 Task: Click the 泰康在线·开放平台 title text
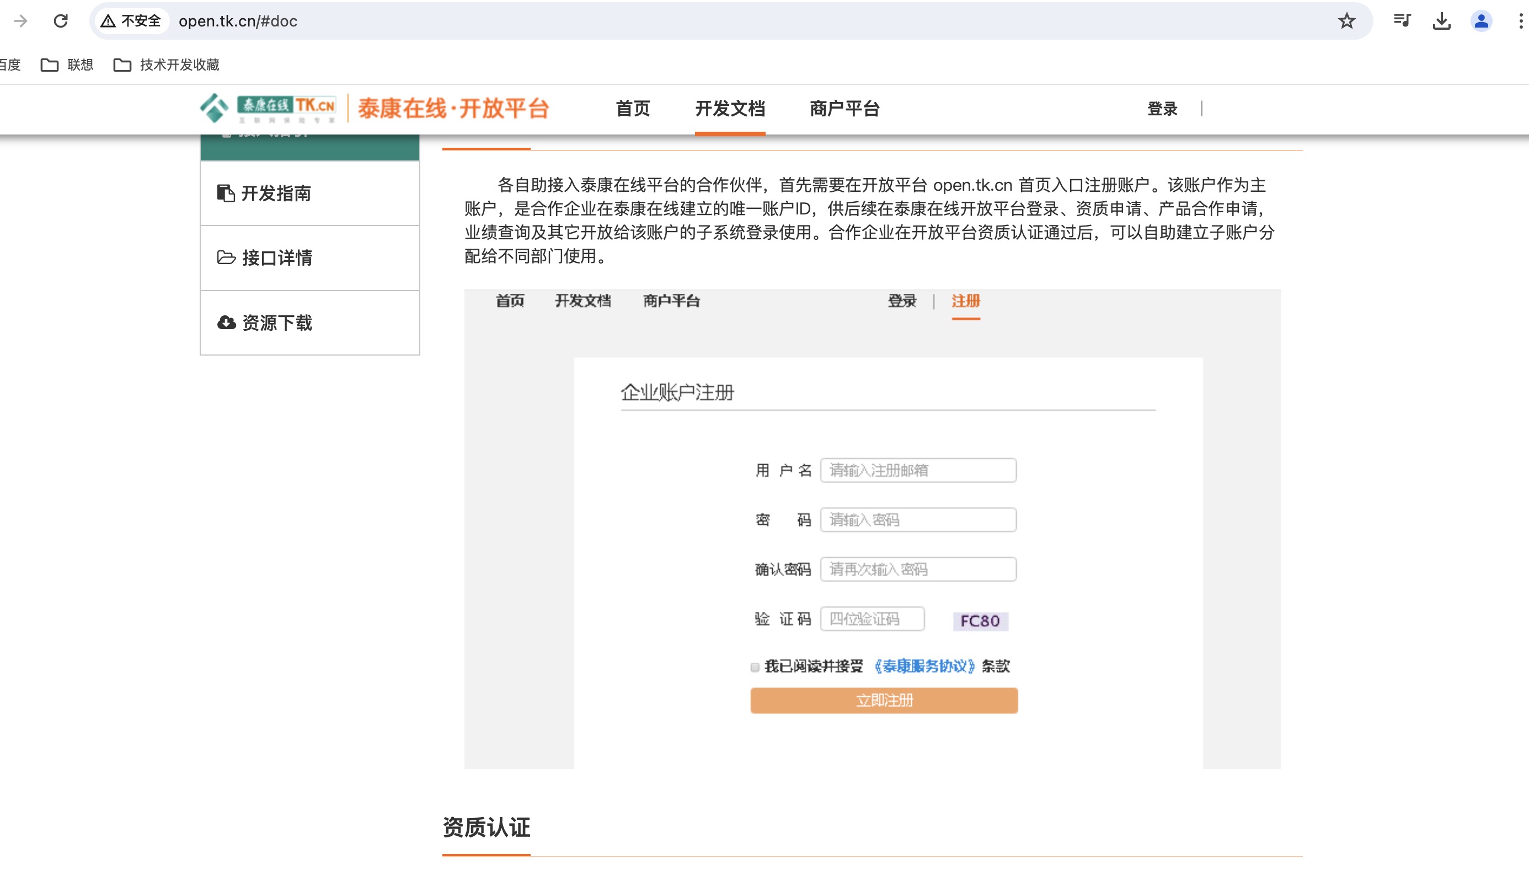453,109
